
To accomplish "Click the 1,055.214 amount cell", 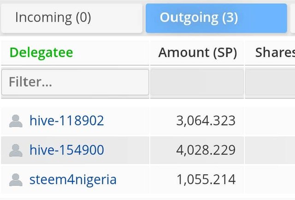I will pos(197,180).
